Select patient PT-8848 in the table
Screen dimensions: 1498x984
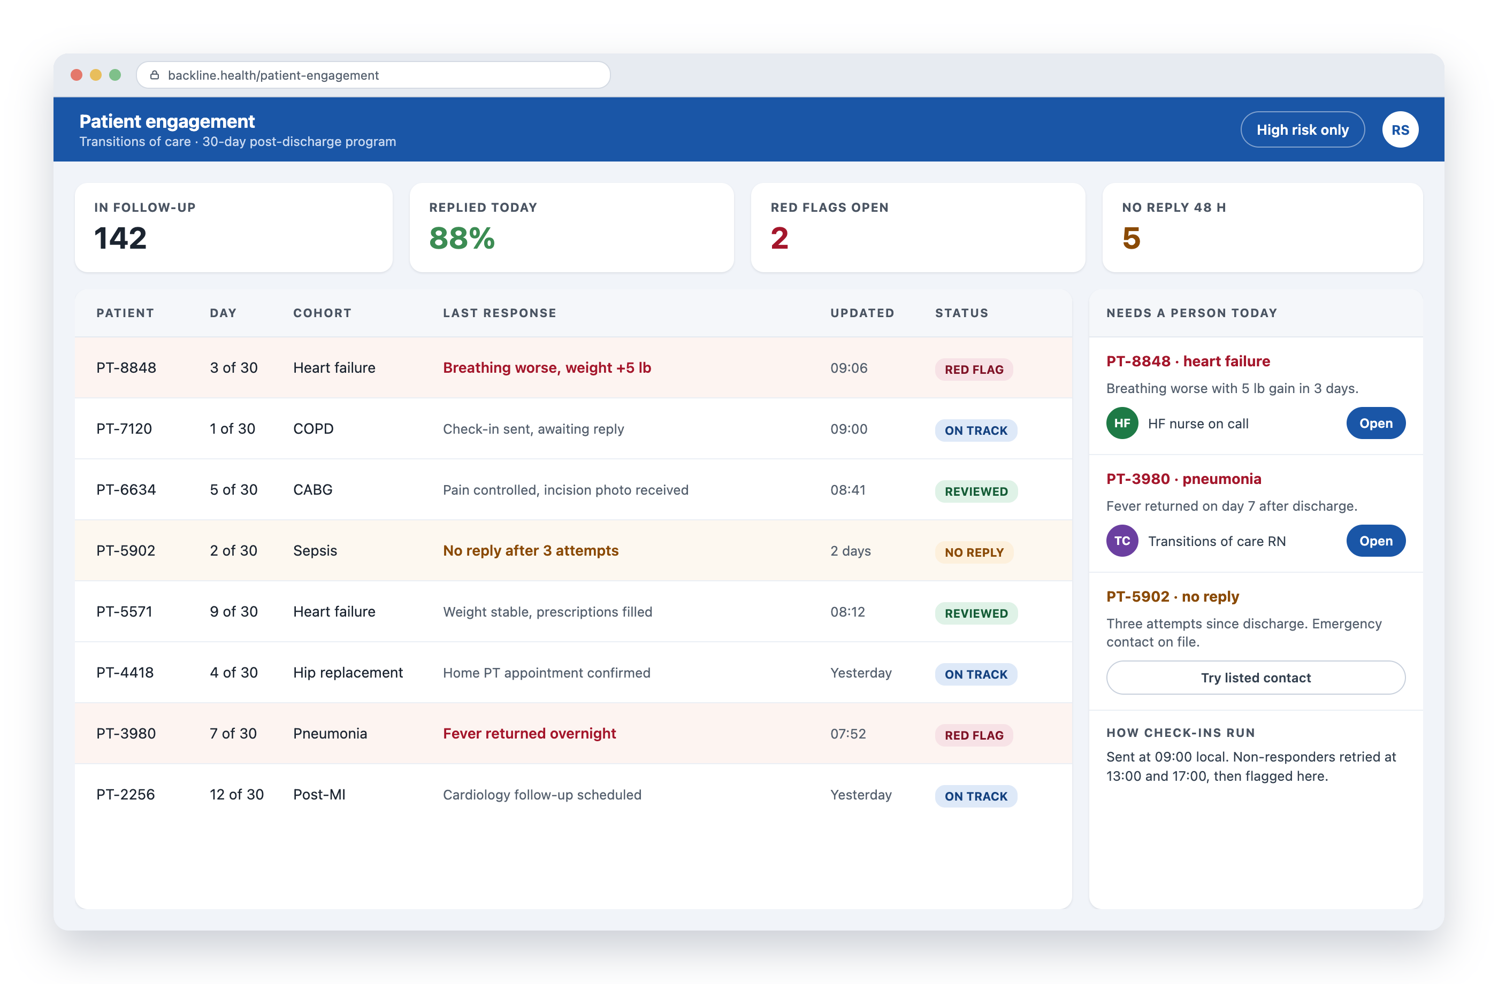[x=573, y=368]
